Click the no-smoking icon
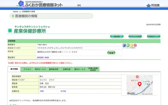 coord(135,45)
